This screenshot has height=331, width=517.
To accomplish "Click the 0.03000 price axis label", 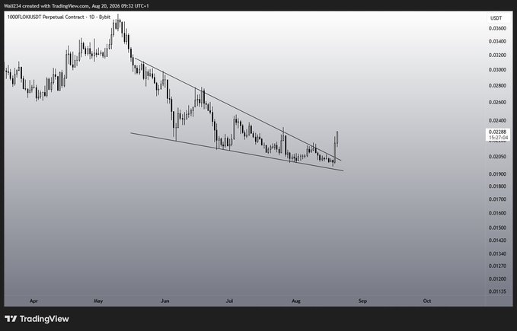I will (497, 70).
